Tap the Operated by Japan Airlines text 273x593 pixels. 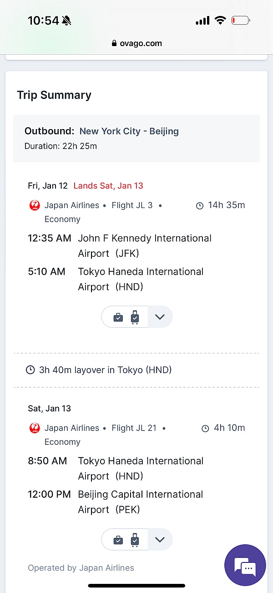click(x=81, y=568)
